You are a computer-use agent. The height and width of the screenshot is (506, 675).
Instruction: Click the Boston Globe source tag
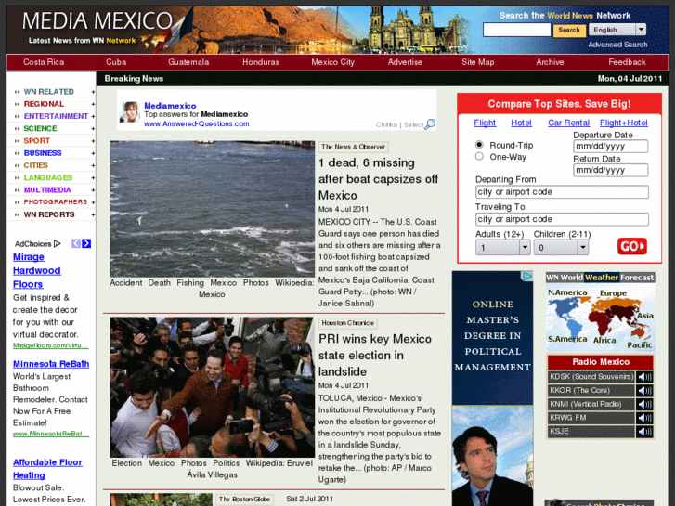(244, 500)
